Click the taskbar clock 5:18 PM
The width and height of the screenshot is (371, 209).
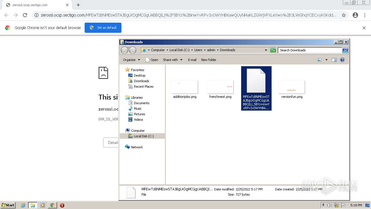pyautogui.click(x=356, y=205)
